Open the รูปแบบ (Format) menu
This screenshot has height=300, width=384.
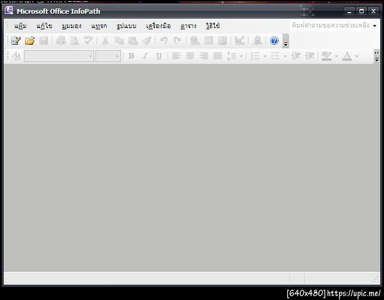pos(126,26)
